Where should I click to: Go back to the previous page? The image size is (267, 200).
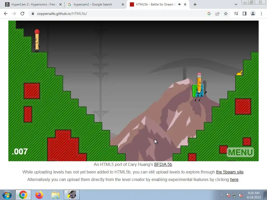point(6,14)
